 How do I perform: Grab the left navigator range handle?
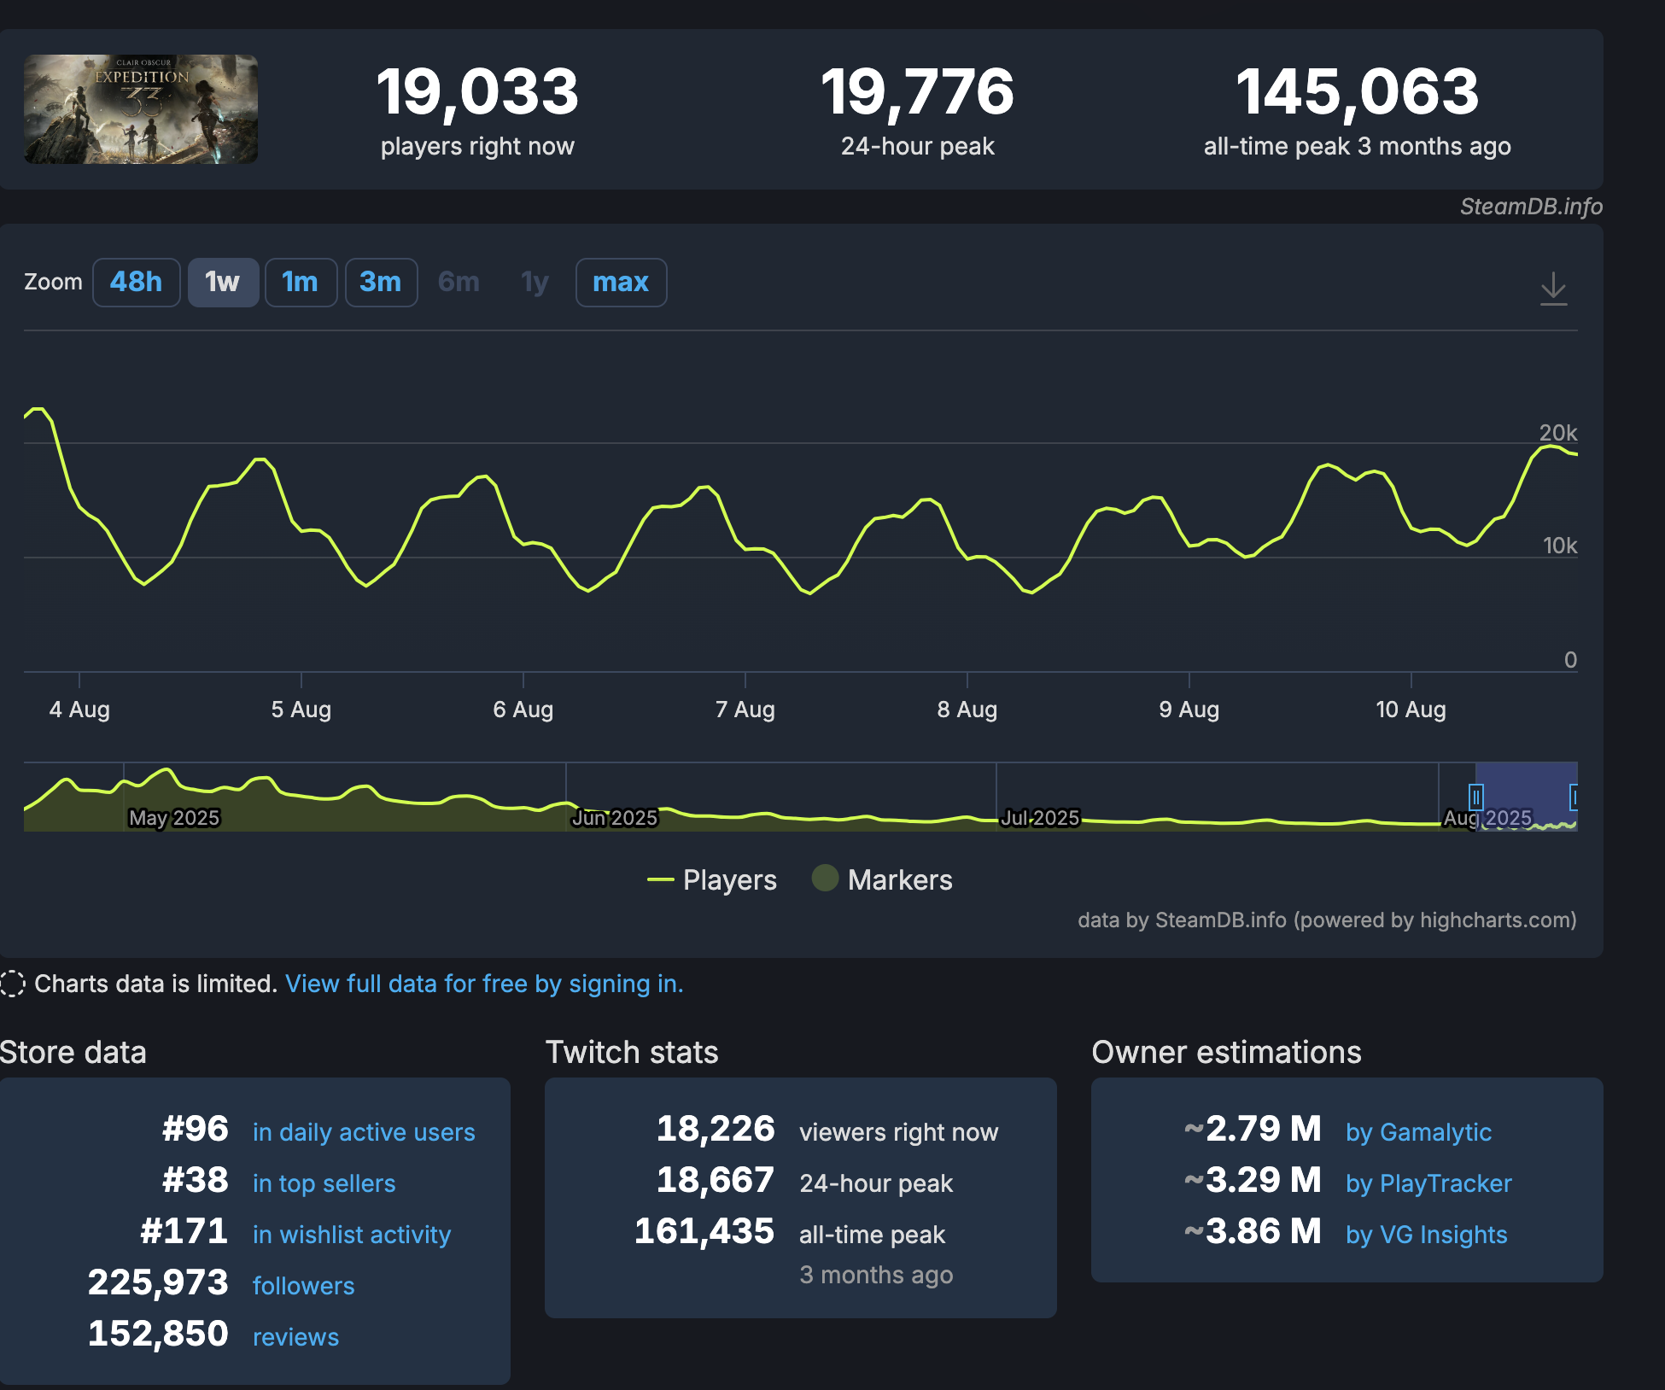coord(1476,797)
